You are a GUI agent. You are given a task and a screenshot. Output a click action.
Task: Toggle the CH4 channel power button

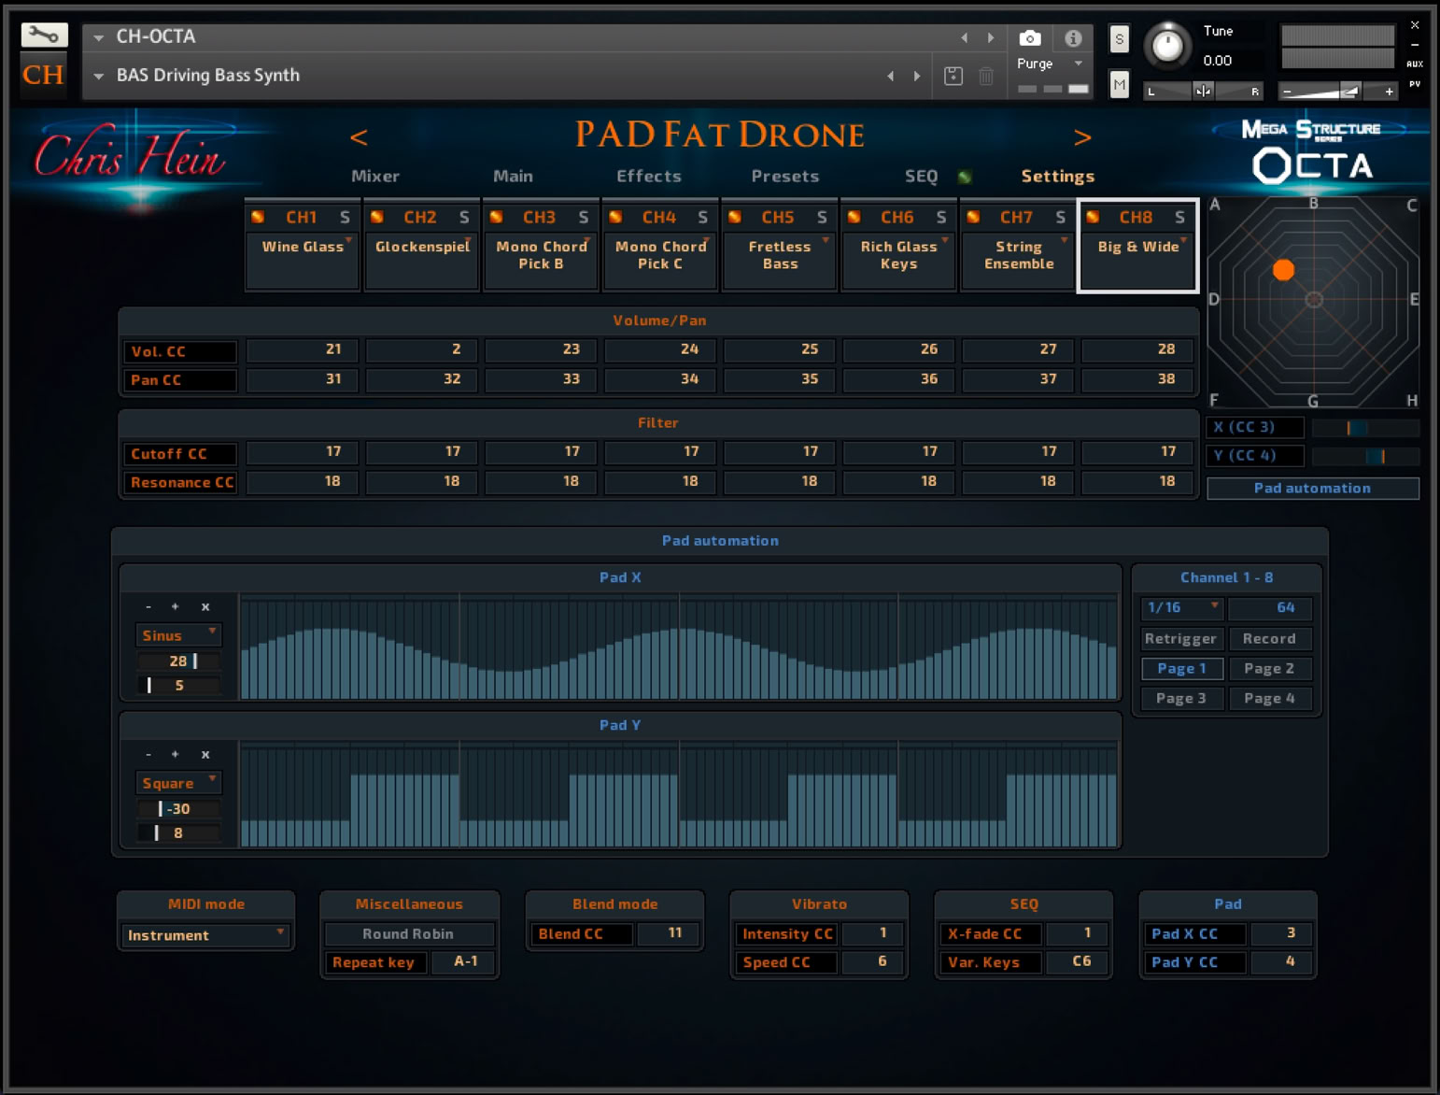click(615, 217)
